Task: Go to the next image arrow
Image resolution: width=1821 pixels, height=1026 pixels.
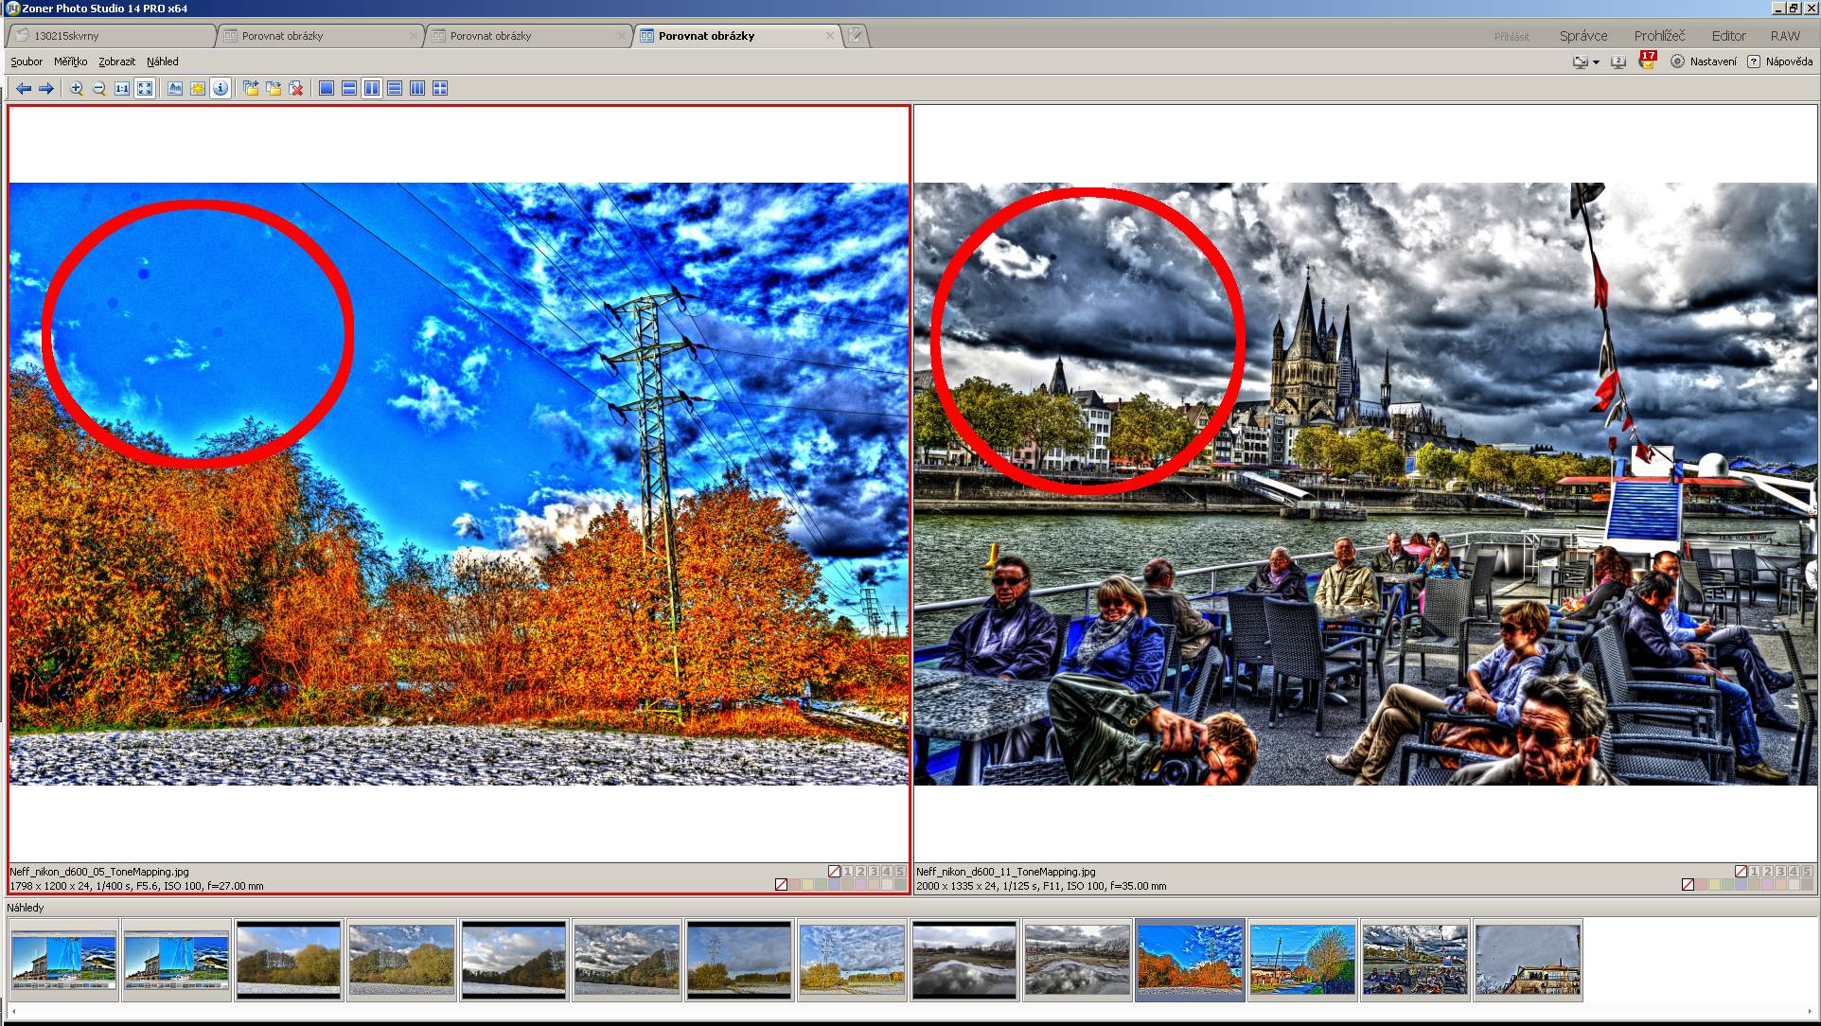Action: pos(45,88)
